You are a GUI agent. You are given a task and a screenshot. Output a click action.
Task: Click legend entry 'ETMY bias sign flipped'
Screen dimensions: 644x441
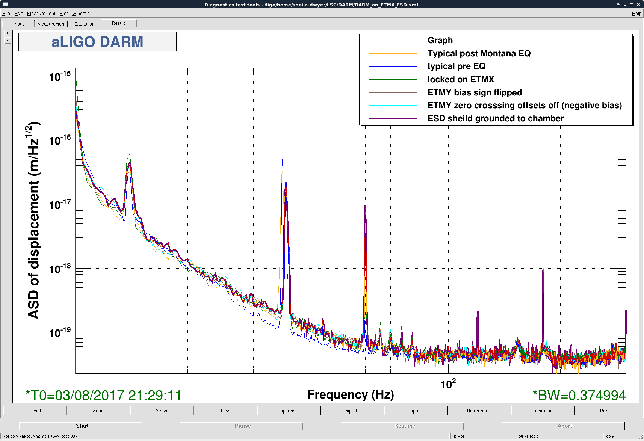click(475, 92)
